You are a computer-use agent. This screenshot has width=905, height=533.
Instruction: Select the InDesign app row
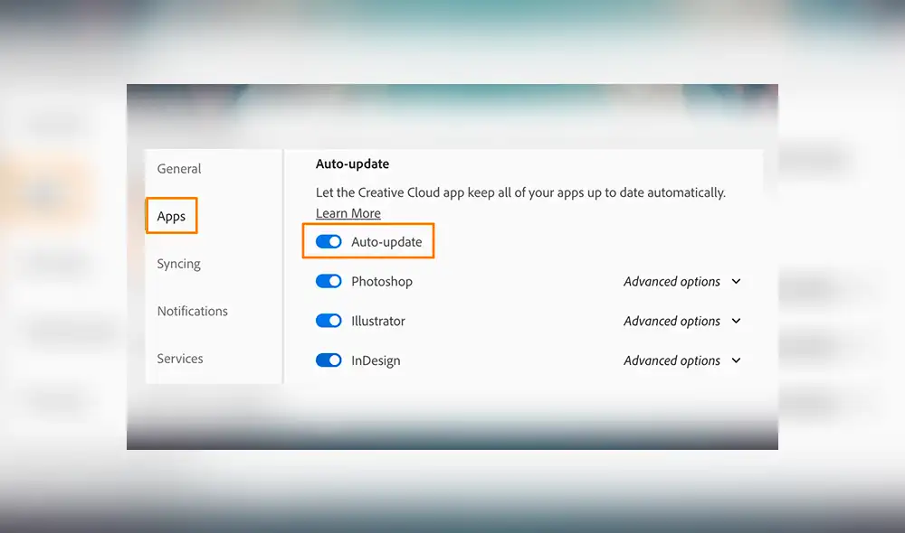[375, 360]
